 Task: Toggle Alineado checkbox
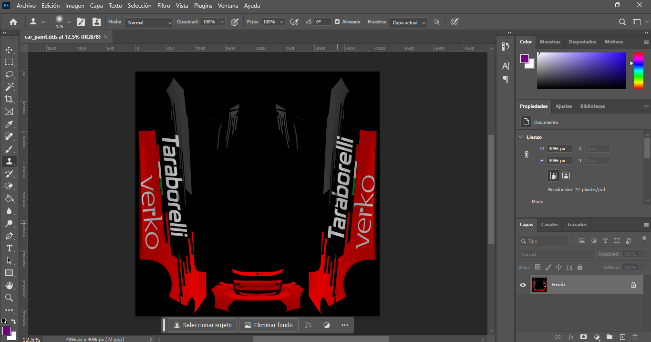pyautogui.click(x=337, y=22)
